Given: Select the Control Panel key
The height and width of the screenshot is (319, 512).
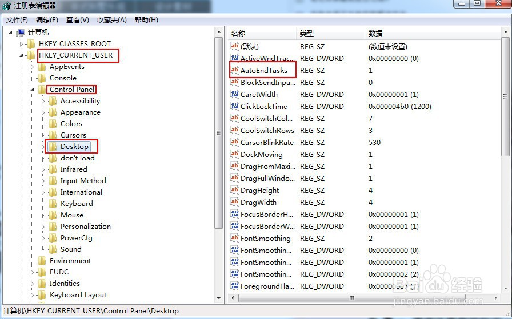Looking at the screenshot, I should [x=72, y=90].
